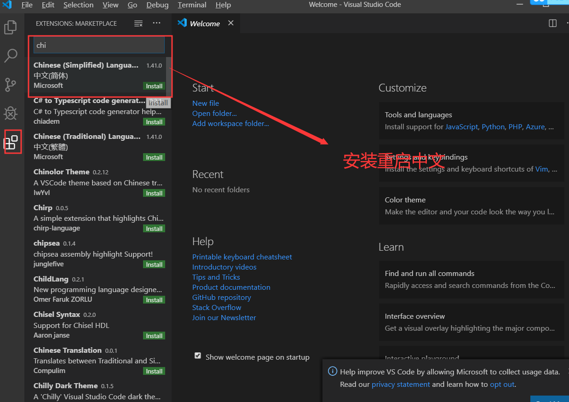This screenshot has width=569, height=402.
Task: Install the Chirp extension
Action: 154,229
